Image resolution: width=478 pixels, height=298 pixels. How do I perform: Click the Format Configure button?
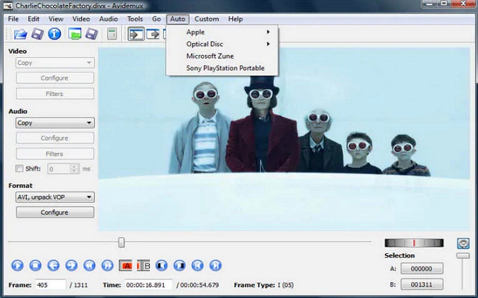click(55, 212)
